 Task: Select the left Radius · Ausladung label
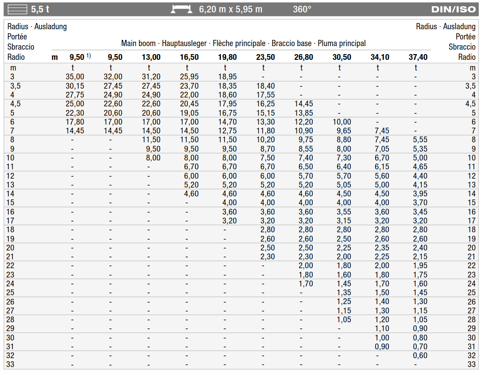pyautogui.click(x=37, y=27)
